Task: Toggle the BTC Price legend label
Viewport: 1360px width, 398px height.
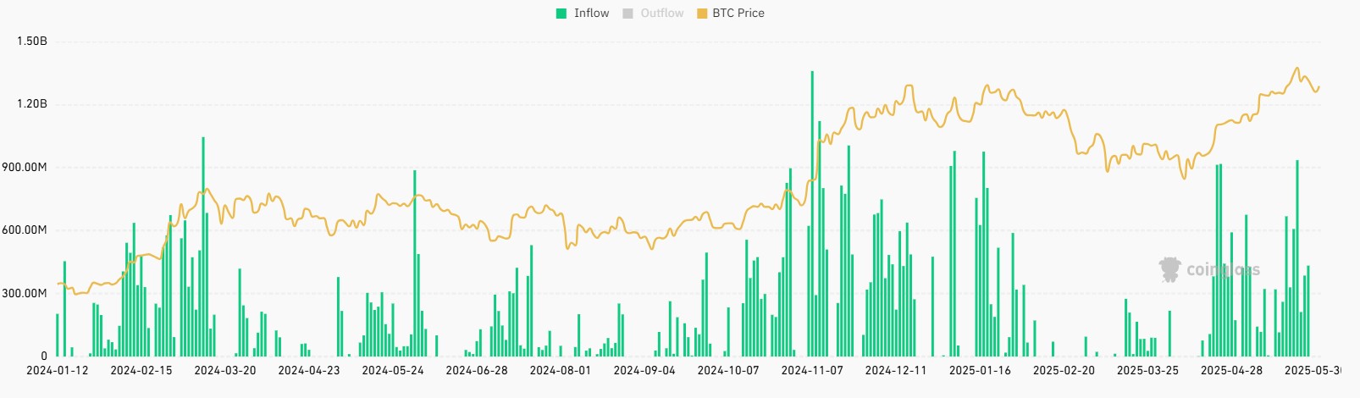Action: (738, 14)
